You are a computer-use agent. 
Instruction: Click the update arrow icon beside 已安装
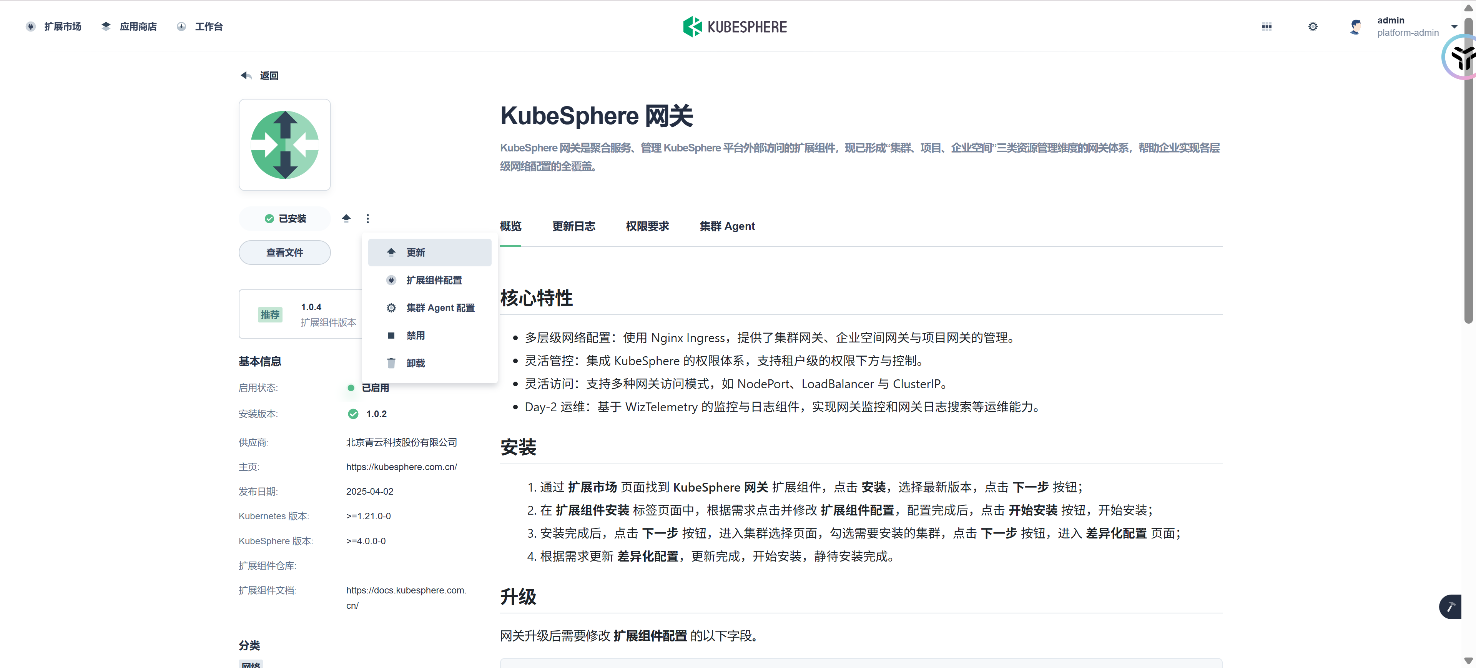pyautogui.click(x=346, y=218)
